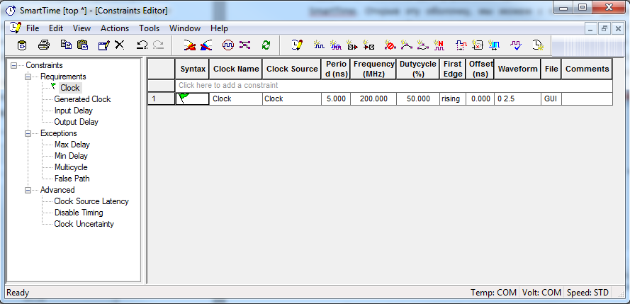Click the Delete X toolbar icon
The height and width of the screenshot is (304, 630).
point(120,45)
